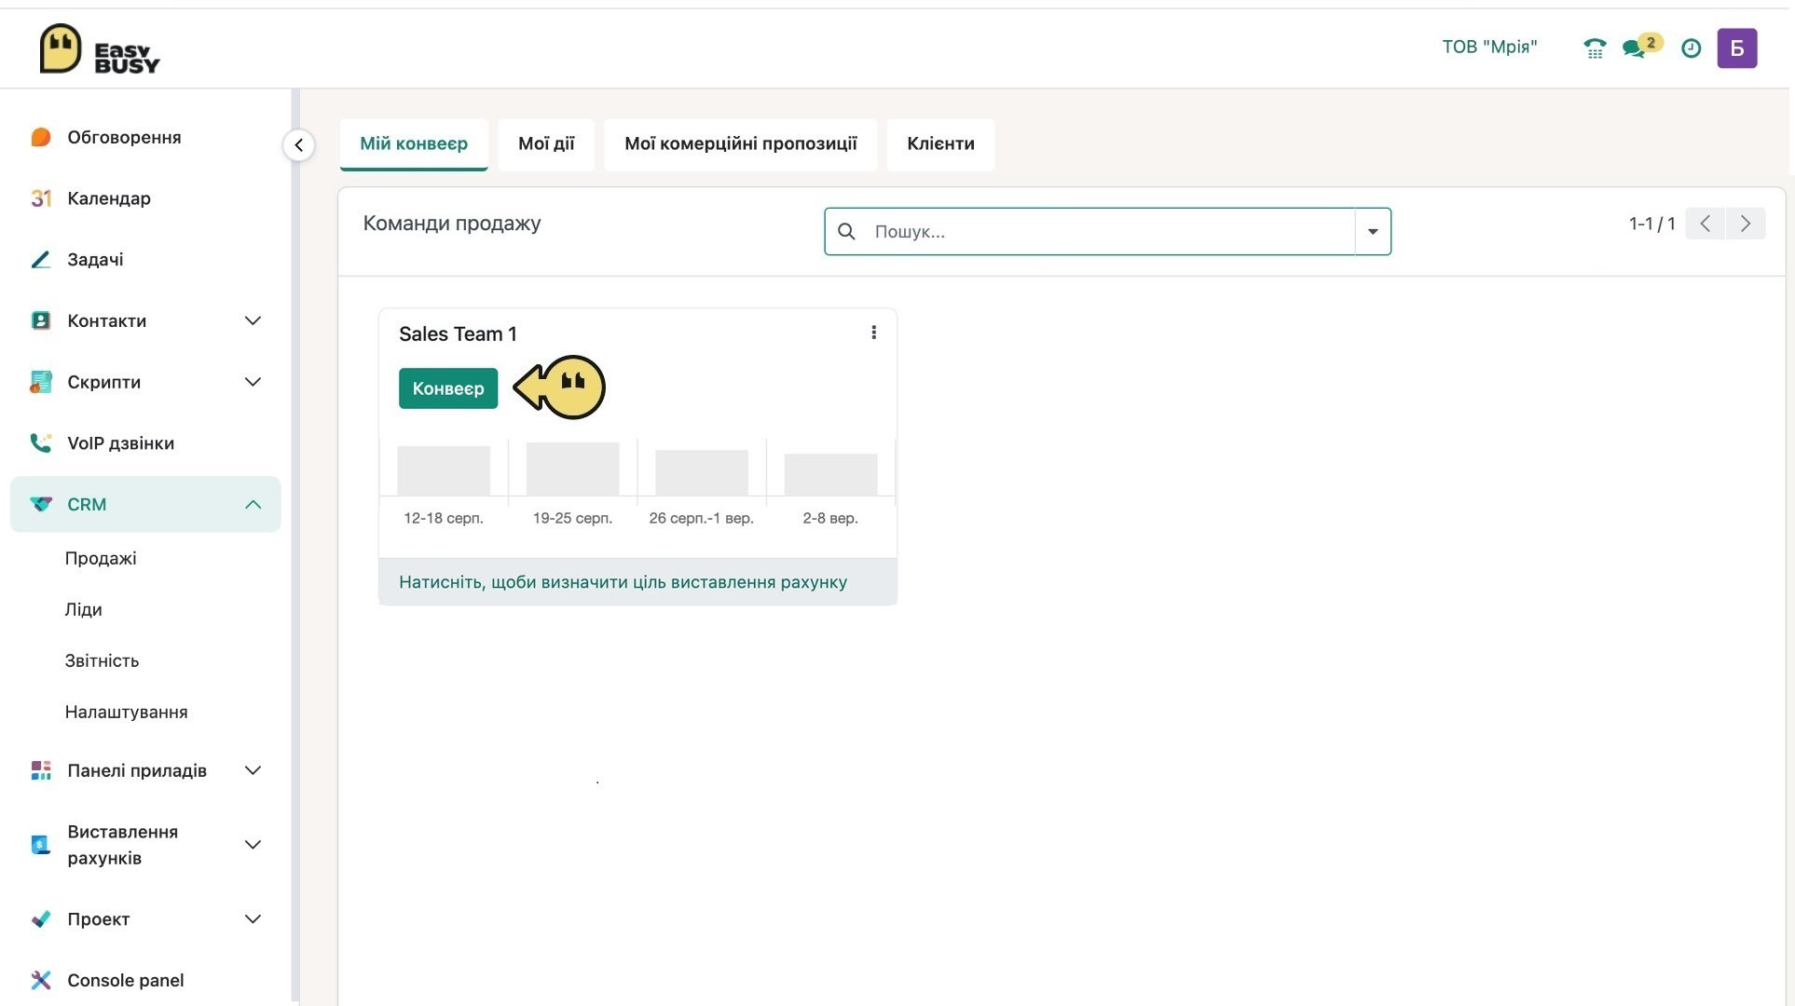Viewport: 1795px width, 1006px height.
Task: Click chart bar for 26 серп.-1 вер.
Action: 702,472
